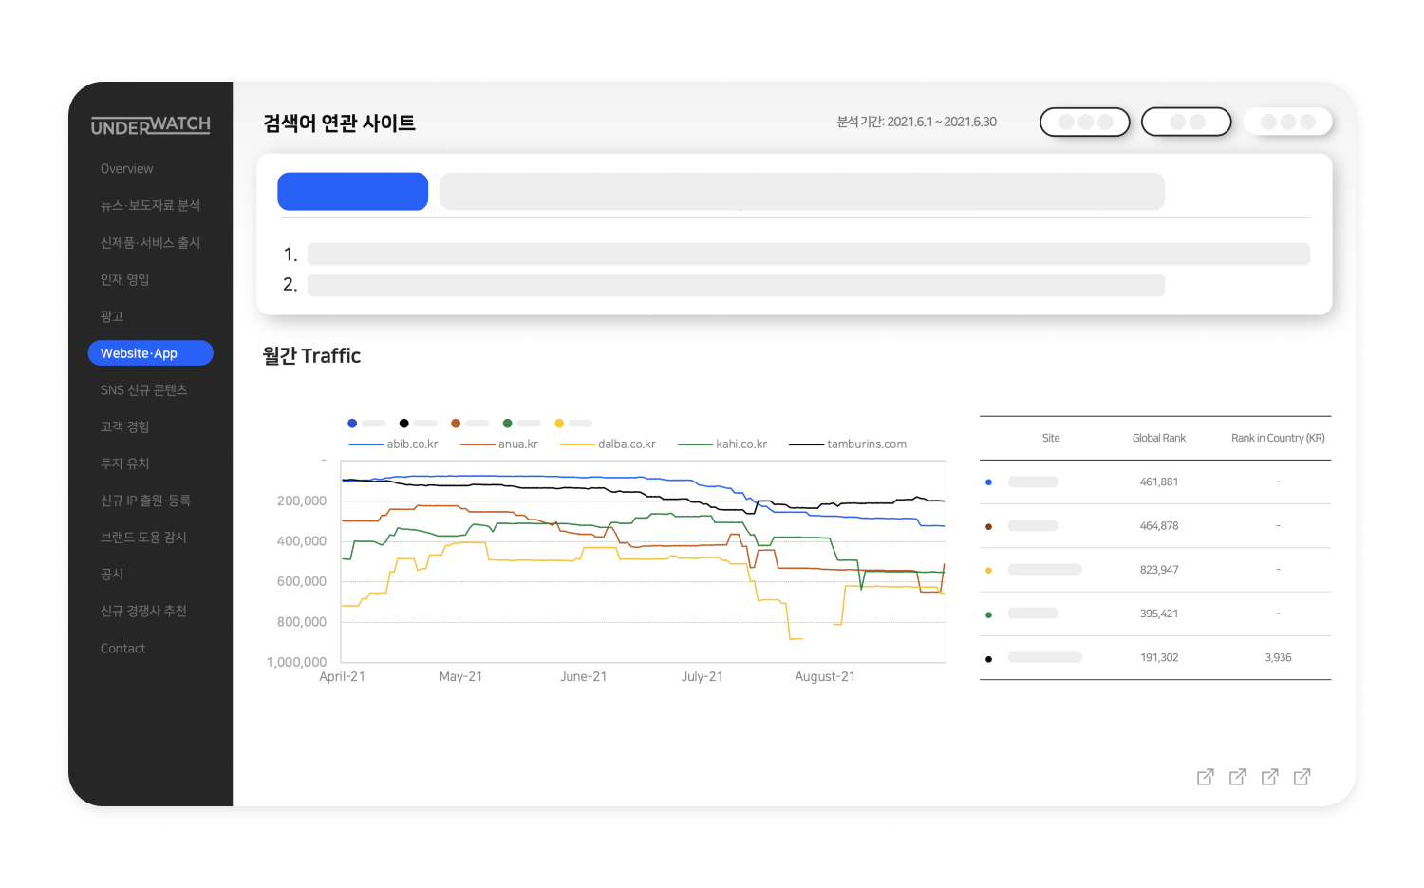Open the analysis period date range 2021.6.1~2021.6.30
This screenshot has height=888, width=1424.
tap(916, 122)
